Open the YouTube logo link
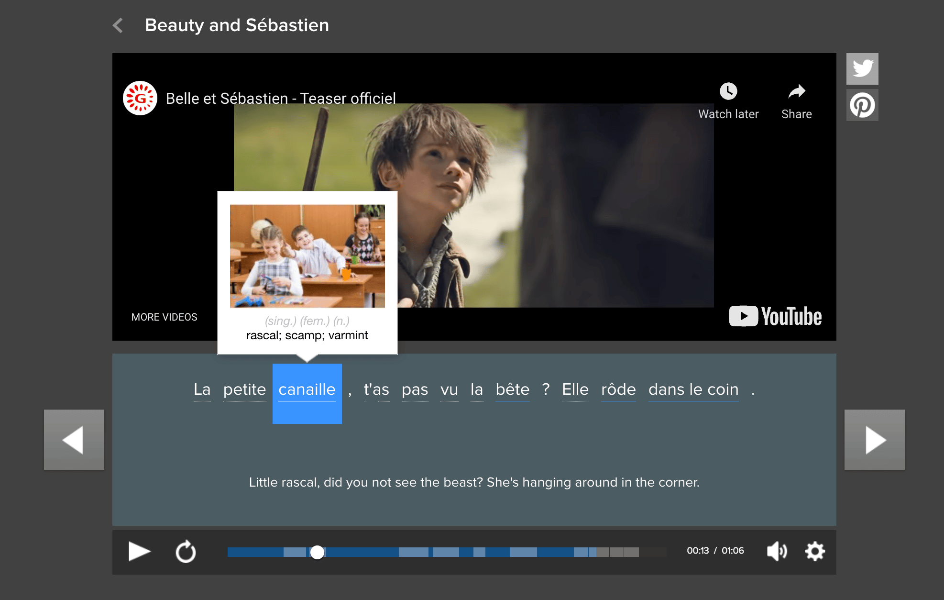This screenshot has height=600, width=944. pyautogui.click(x=775, y=316)
